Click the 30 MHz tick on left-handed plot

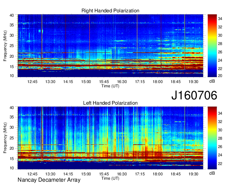point(12,127)
